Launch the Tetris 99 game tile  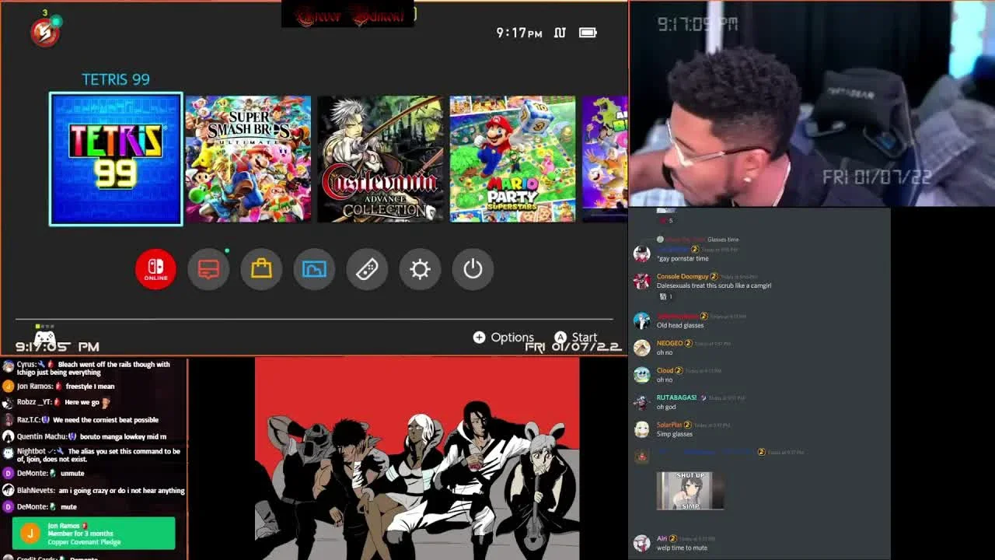click(116, 159)
